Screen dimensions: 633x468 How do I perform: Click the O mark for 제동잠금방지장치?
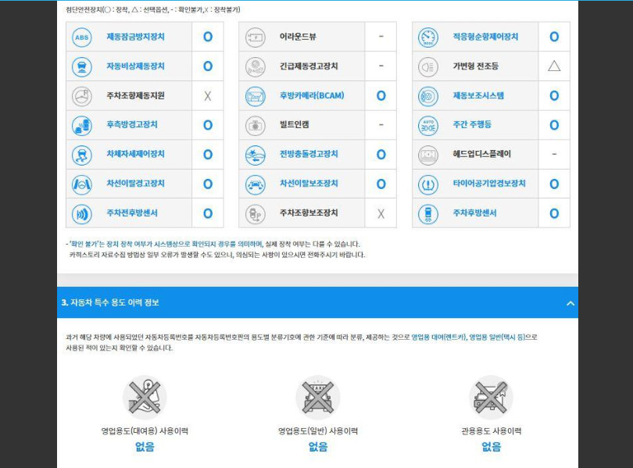pos(208,38)
